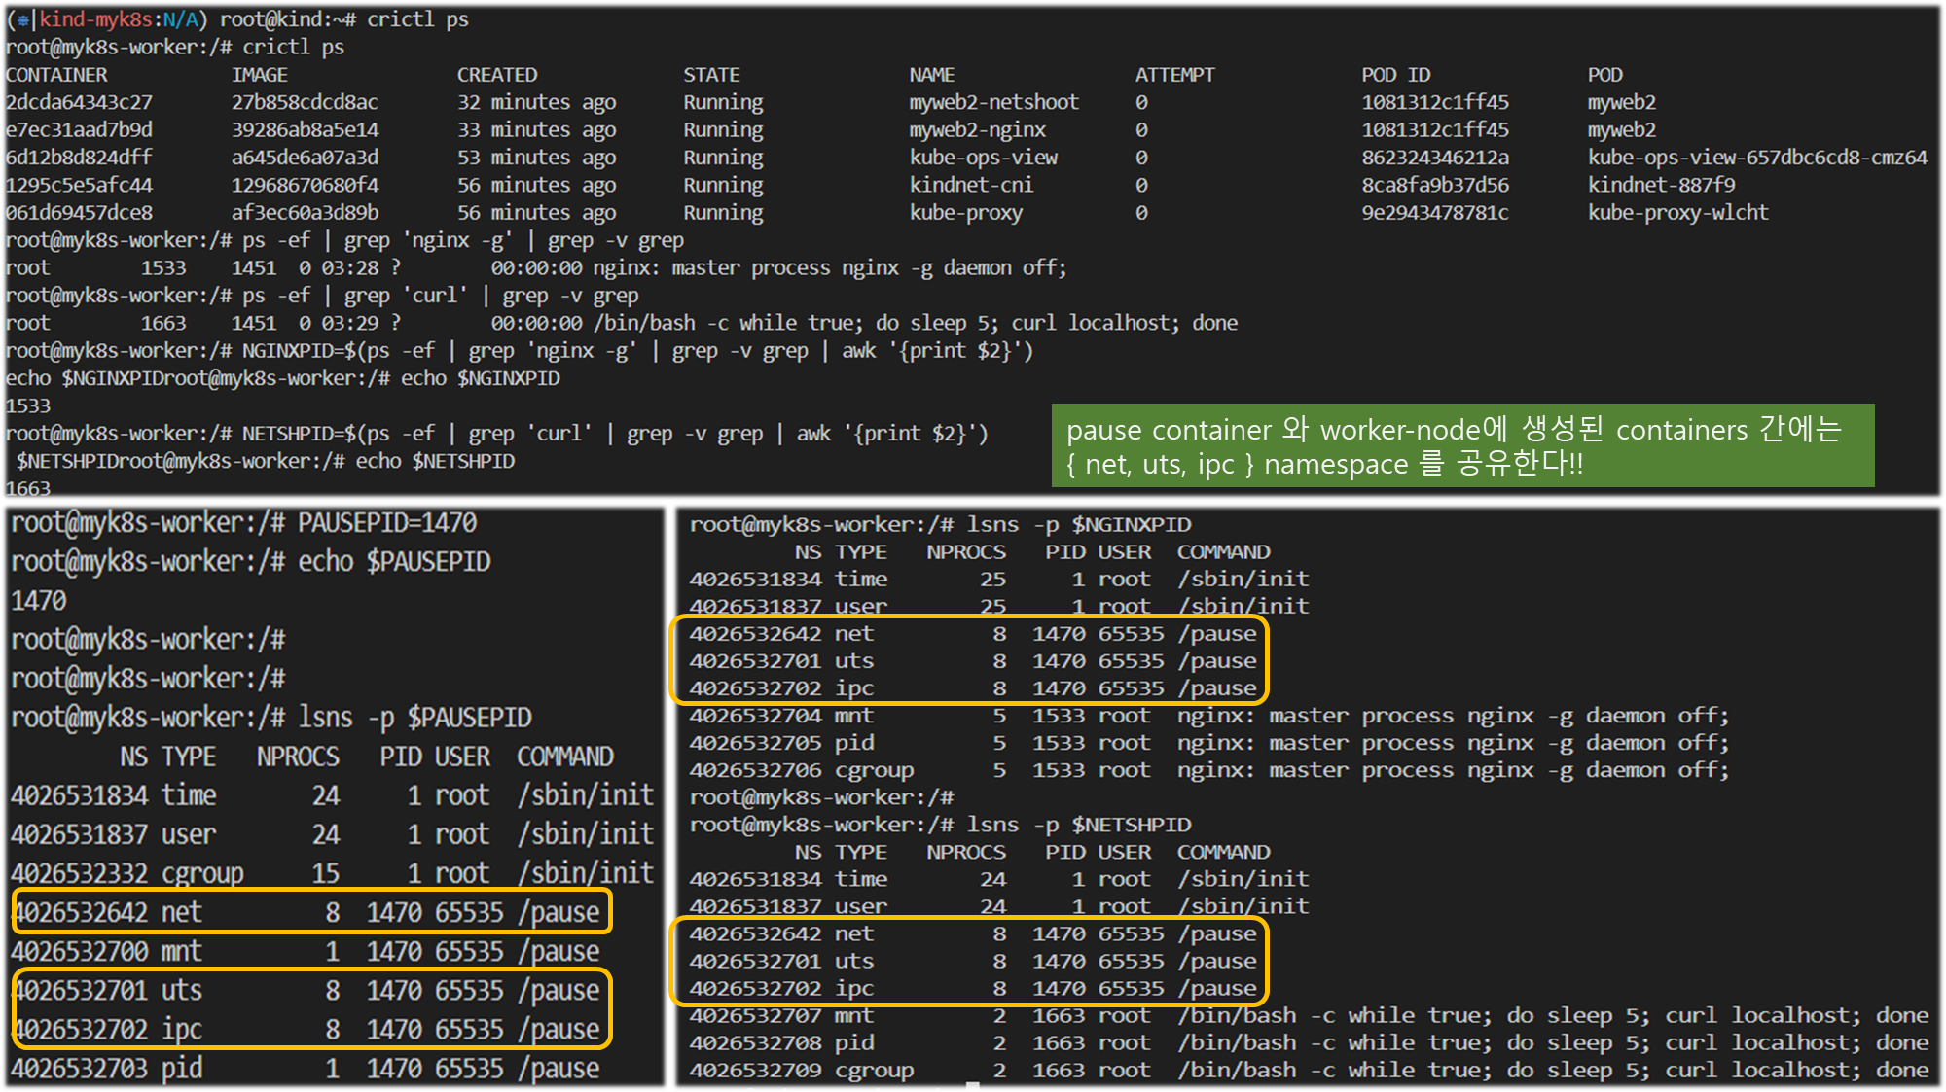The height and width of the screenshot is (1092, 1946).
Task: Click the 4026532332 cgroup row in left pane
Action: (x=331, y=873)
